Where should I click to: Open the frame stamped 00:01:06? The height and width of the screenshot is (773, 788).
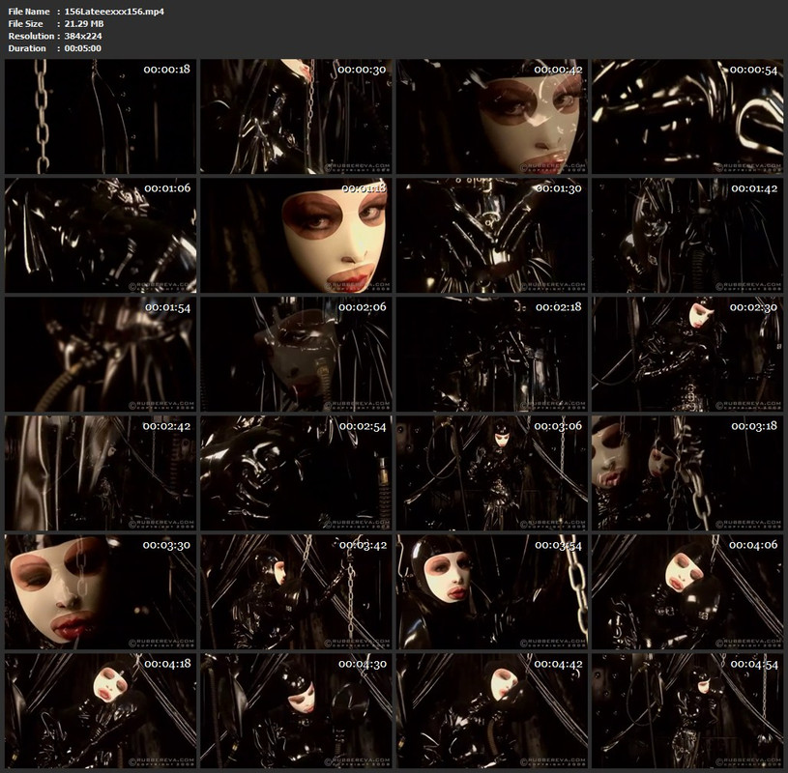coord(101,236)
